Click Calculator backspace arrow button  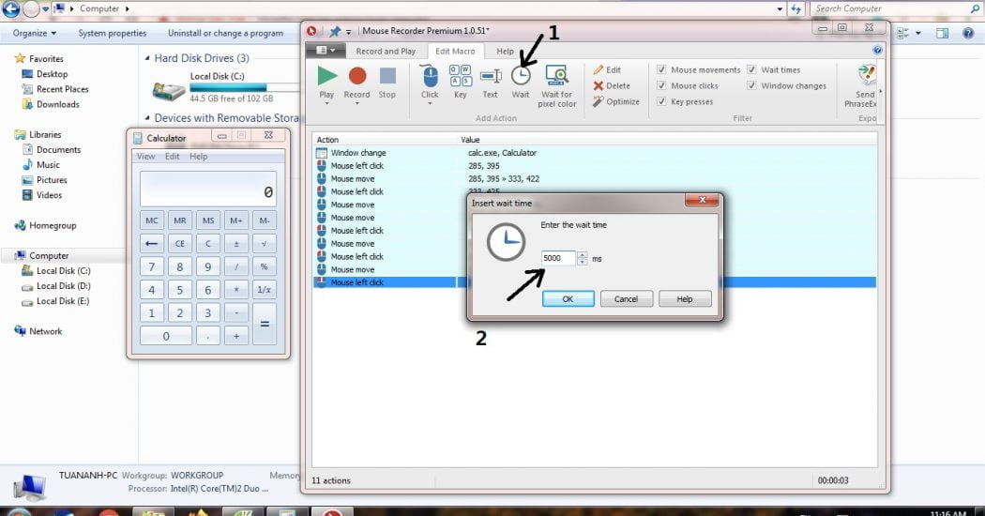(151, 243)
